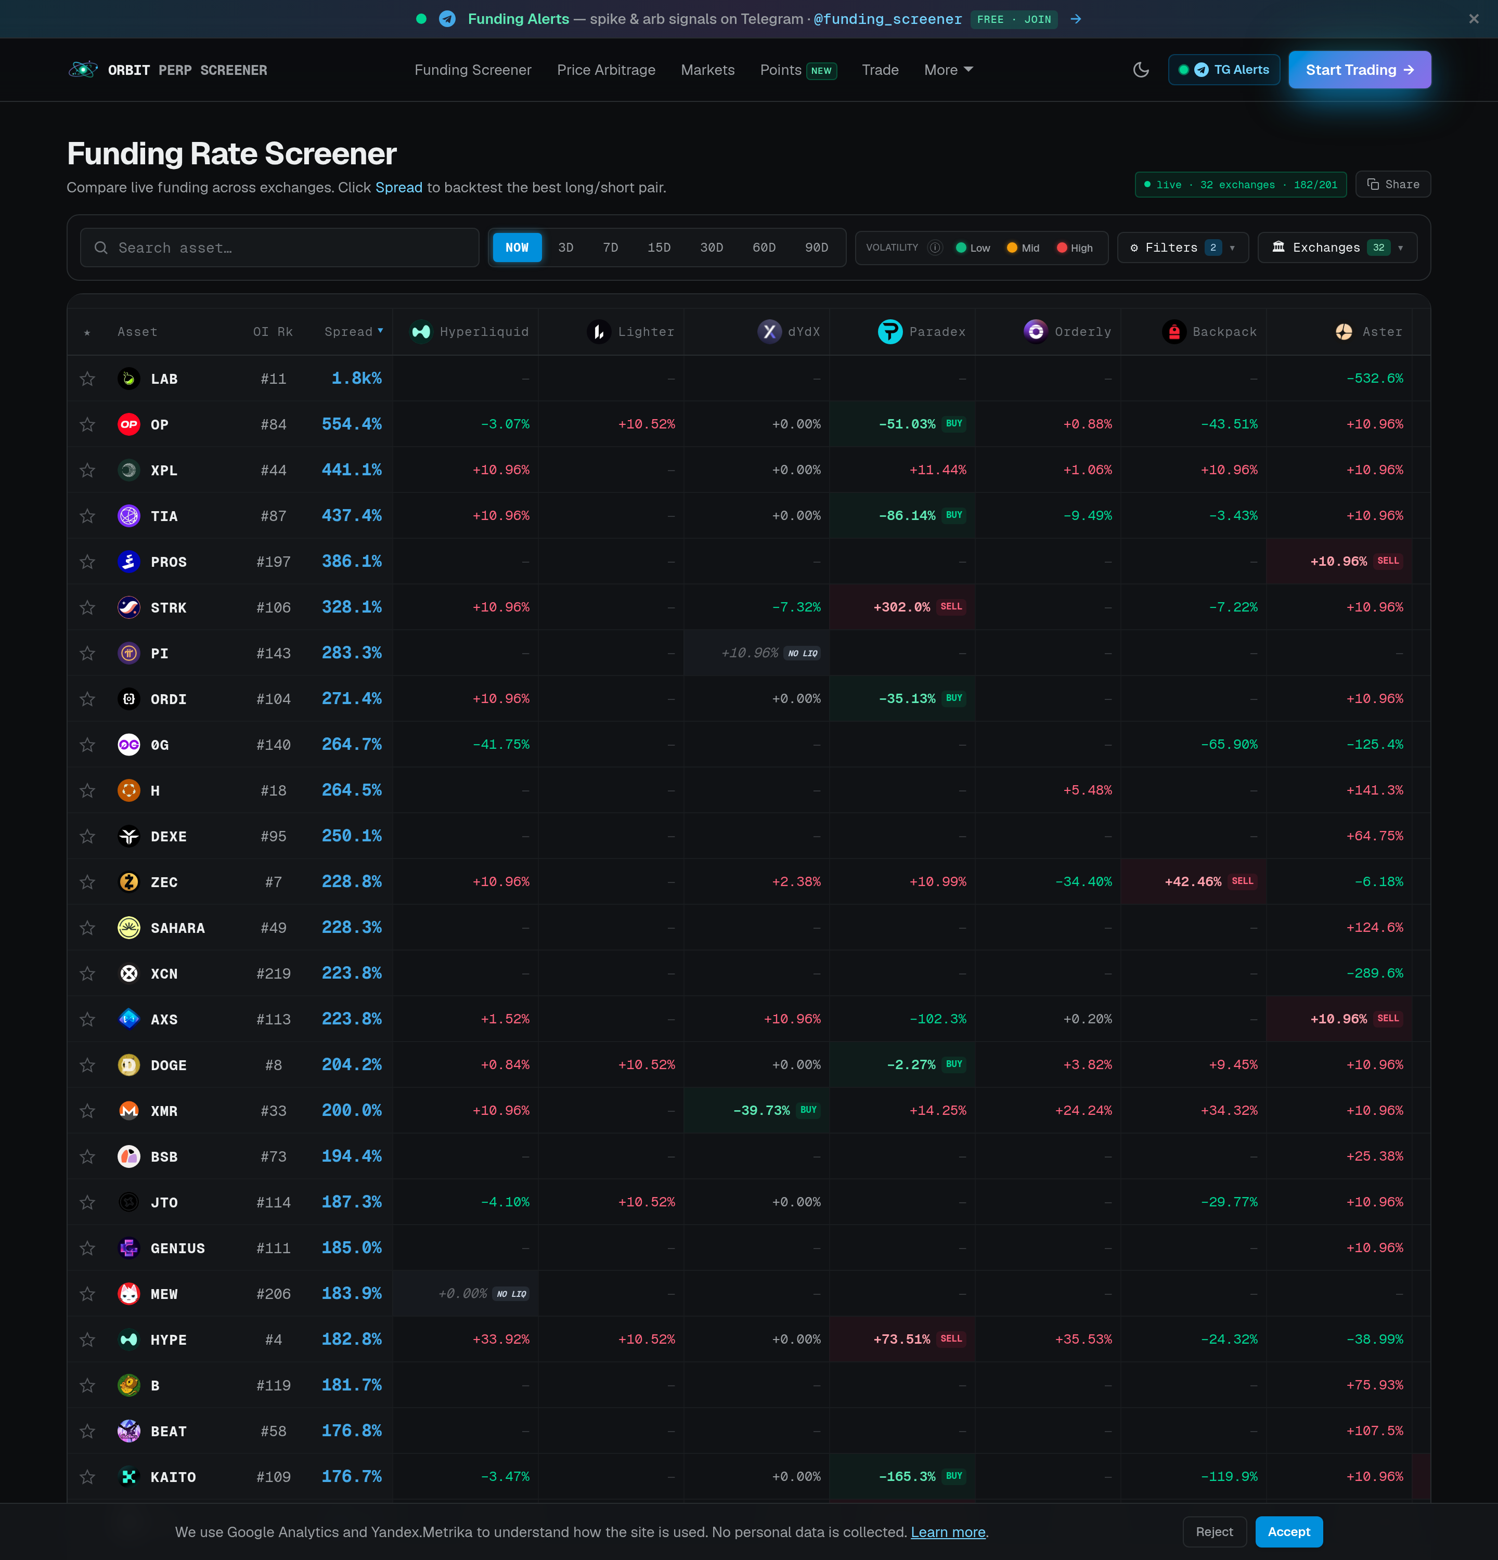Click the DOGE asset icon
Image resolution: width=1498 pixels, height=1560 pixels.
(x=129, y=1065)
